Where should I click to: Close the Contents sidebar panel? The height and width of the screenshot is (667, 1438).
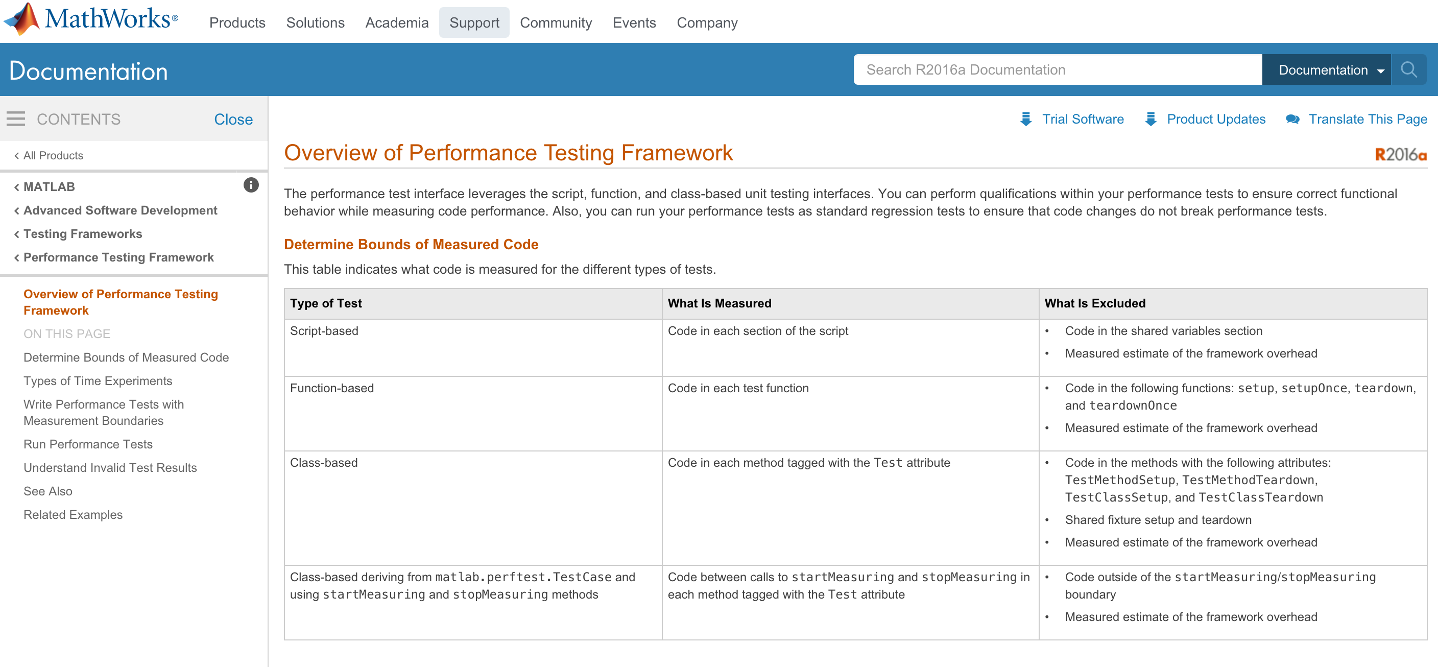pos(233,119)
